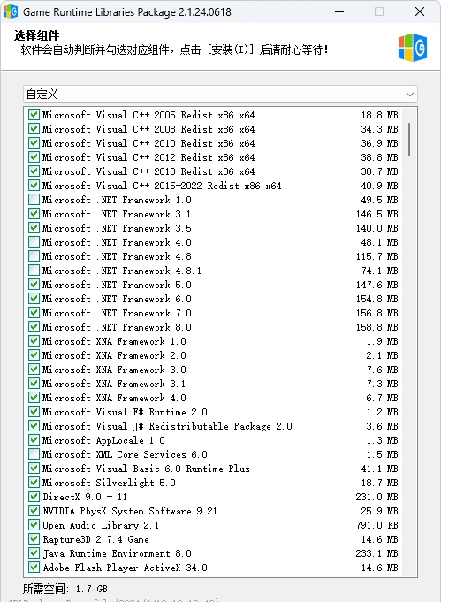Uncheck Microsoft Visual C++ 2008 Redist
Screen dimensions: 449x602
34,128
